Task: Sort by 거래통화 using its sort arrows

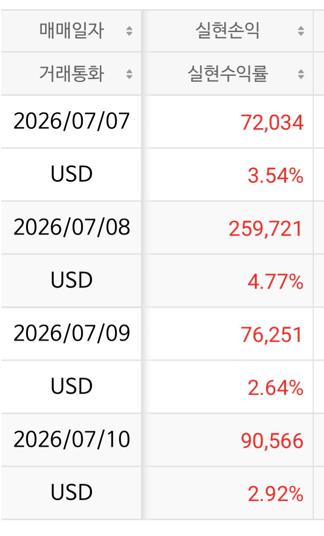Action: pos(129,74)
